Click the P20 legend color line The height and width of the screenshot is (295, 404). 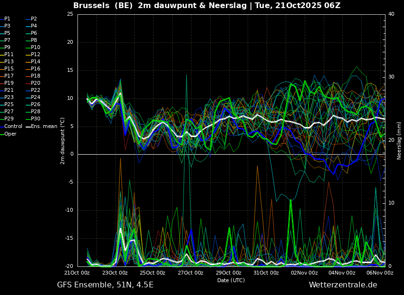point(28,83)
